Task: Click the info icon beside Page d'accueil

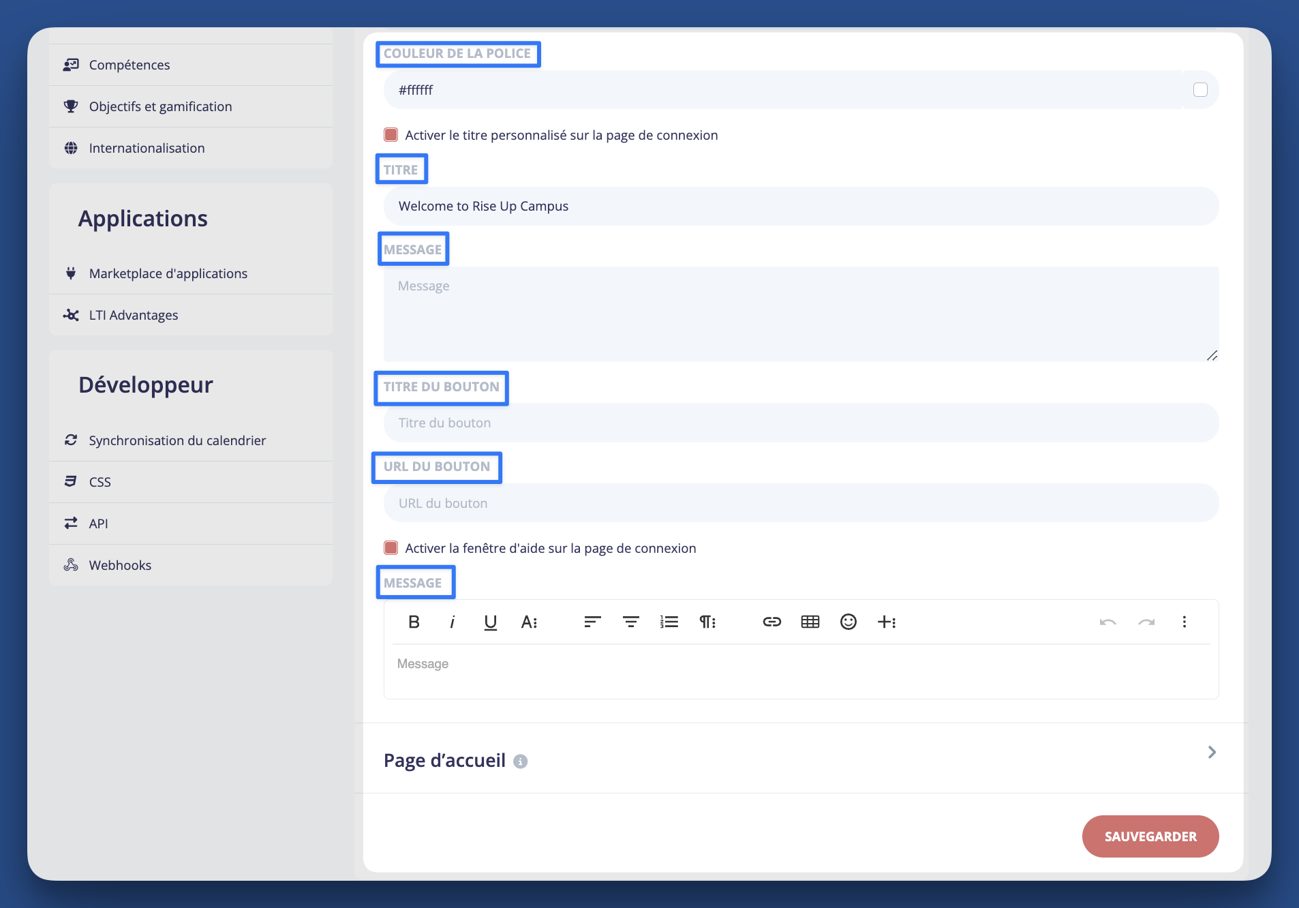Action: pos(521,761)
